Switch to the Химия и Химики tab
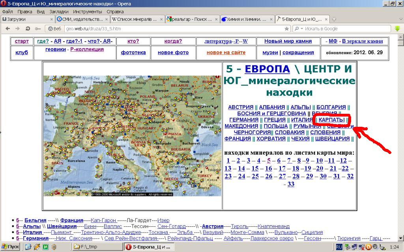This screenshot has width=404, height=252. coord(243,19)
